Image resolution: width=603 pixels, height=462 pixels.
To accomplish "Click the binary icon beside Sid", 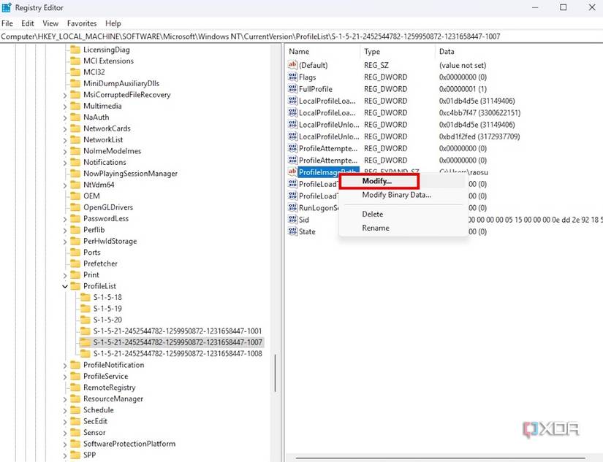I will coord(292,219).
